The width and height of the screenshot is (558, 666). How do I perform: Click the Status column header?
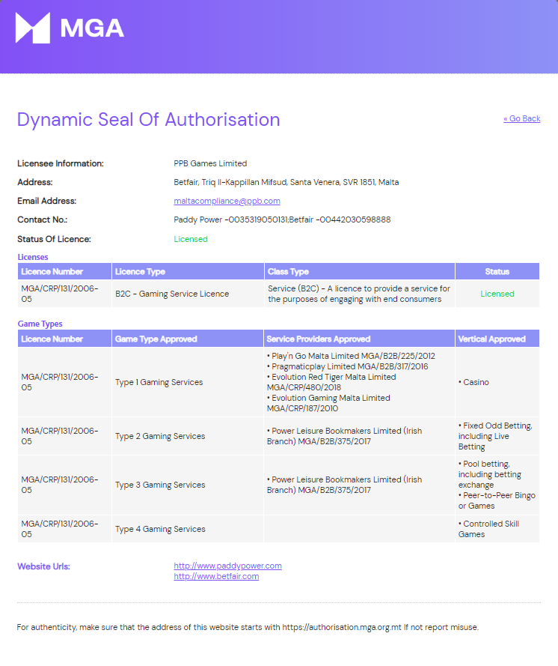coord(497,271)
